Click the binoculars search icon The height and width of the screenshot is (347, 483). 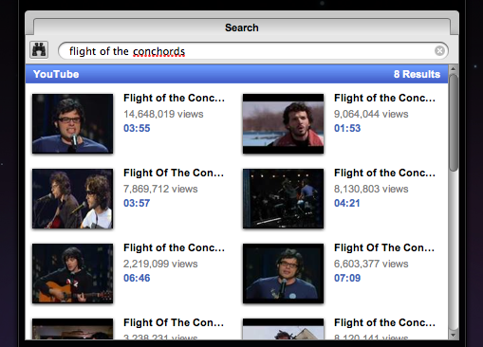tap(39, 50)
